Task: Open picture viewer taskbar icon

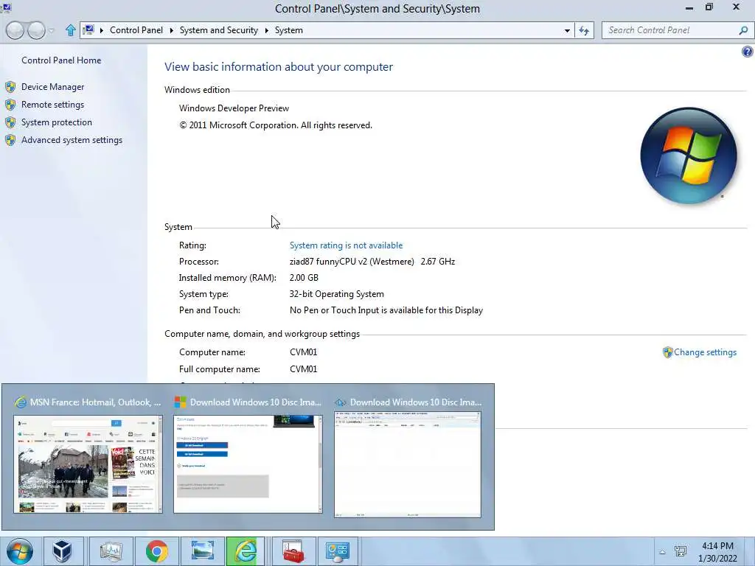Action: [202, 551]
